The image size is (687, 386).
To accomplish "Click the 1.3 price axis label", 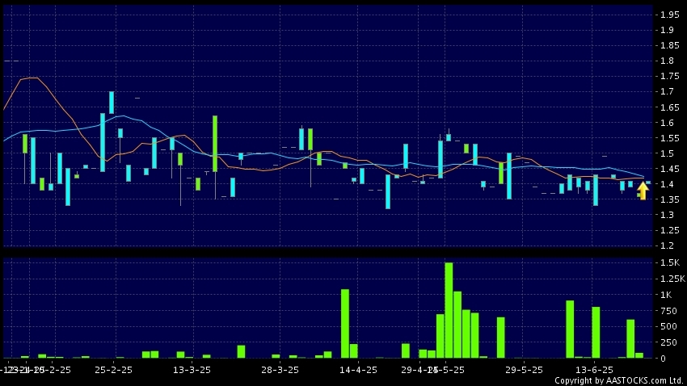I will (x=667, y=215).
